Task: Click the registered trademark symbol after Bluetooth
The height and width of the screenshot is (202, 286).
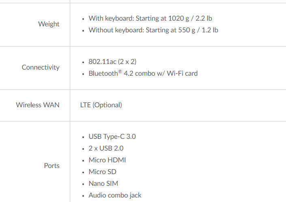Action: (120, 72)
